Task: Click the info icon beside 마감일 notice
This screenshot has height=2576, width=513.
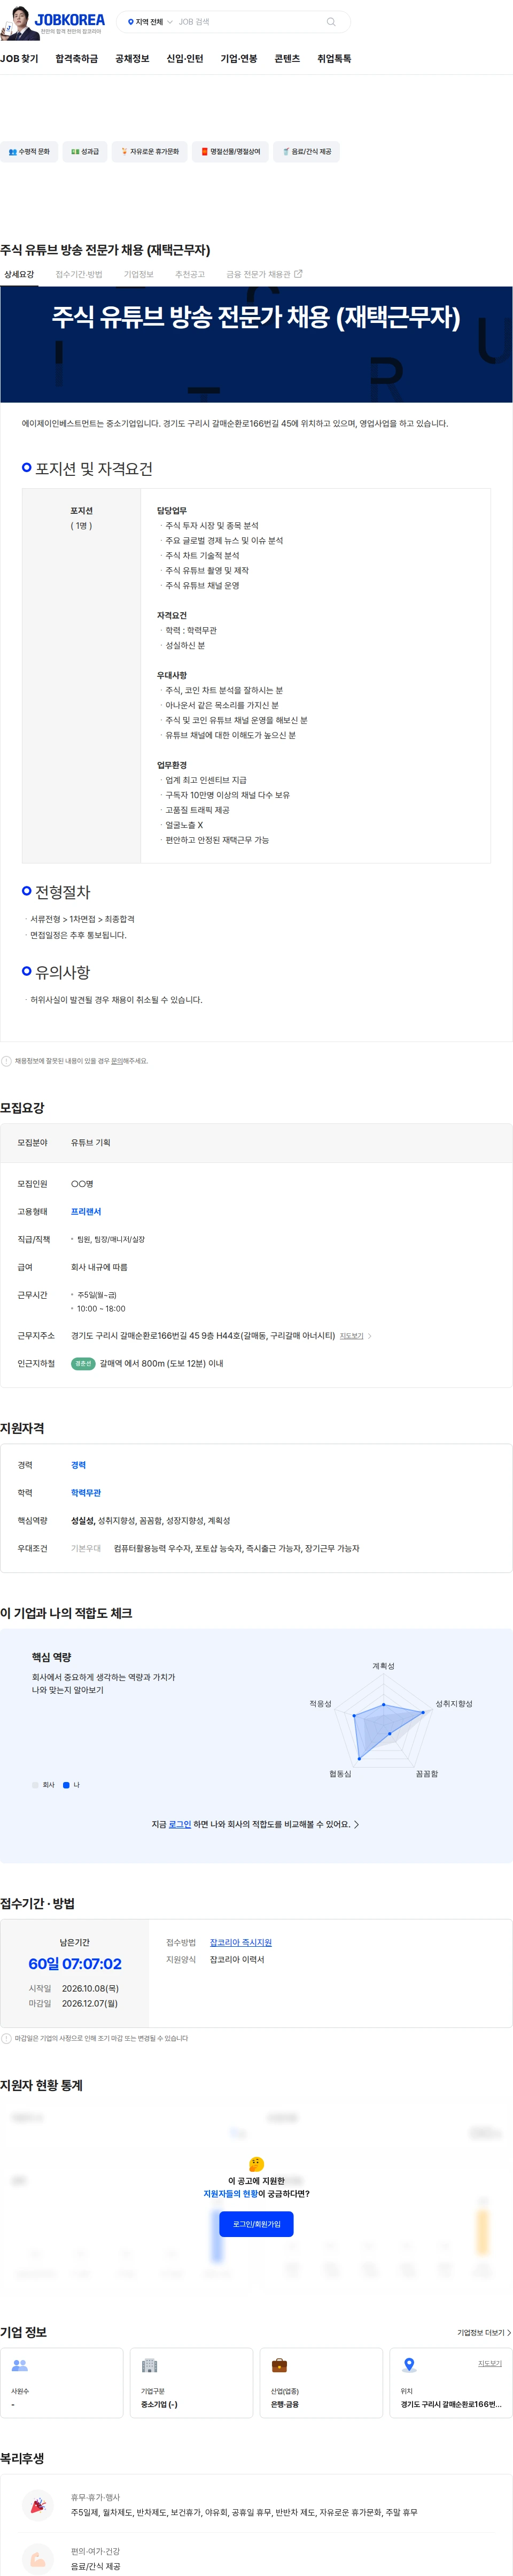Action: click(6, 2038)
